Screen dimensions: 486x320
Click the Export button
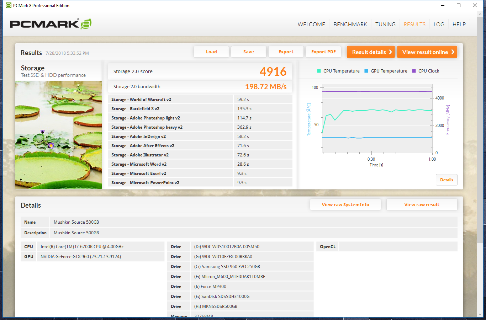286,52
